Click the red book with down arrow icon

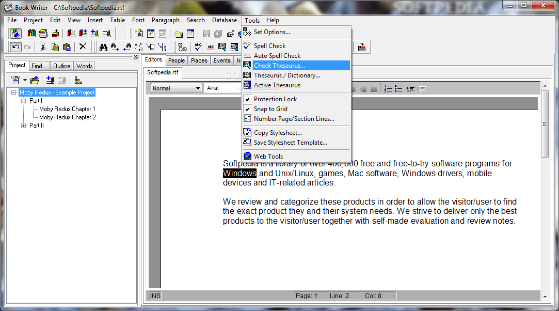[x=55, y=34]
